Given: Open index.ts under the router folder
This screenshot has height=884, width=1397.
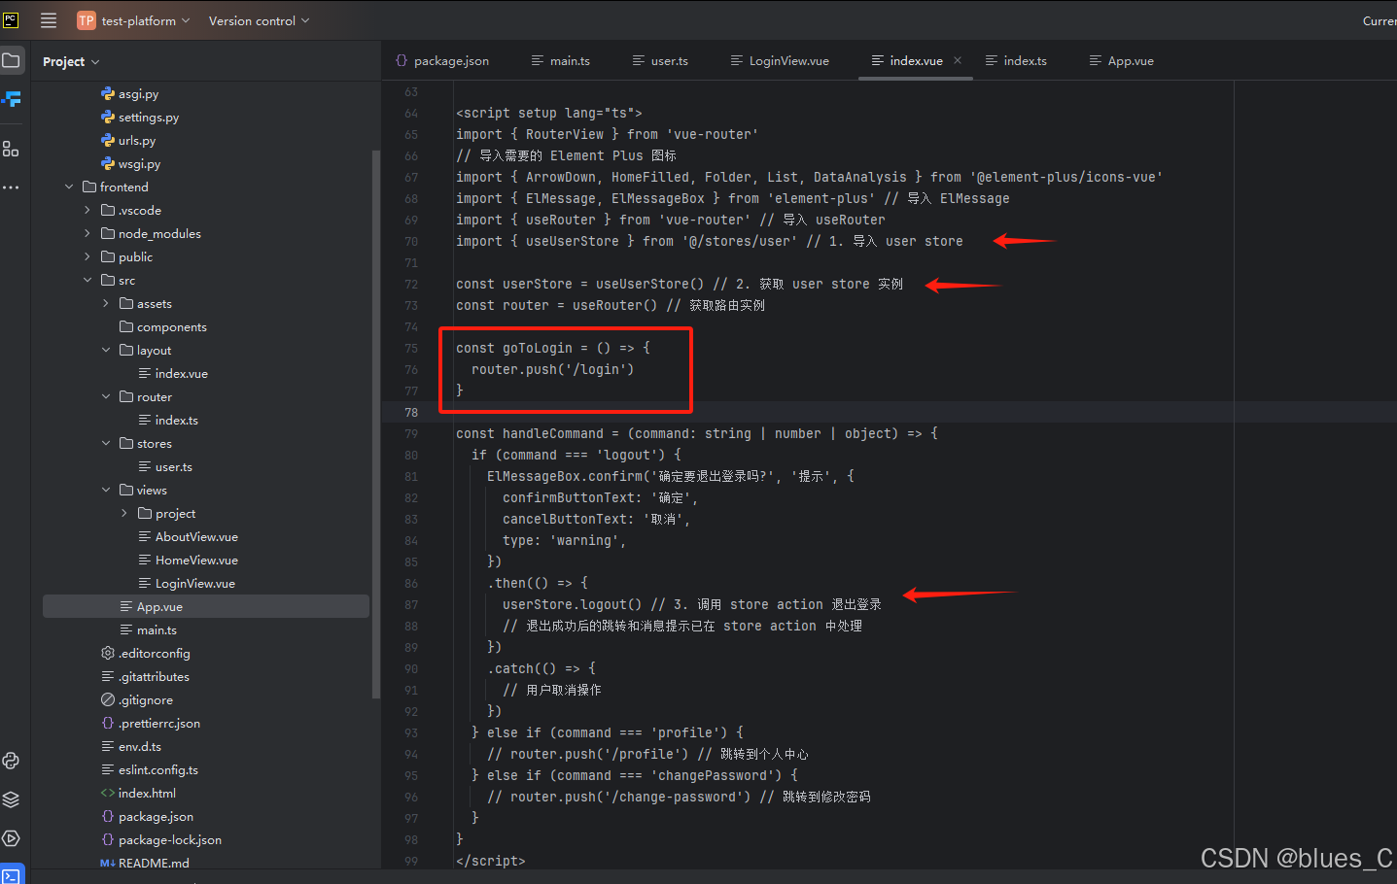Looking at the screenshot, I should tap(168, 420).
